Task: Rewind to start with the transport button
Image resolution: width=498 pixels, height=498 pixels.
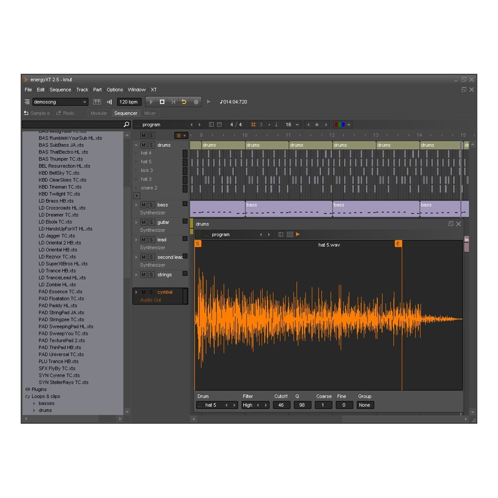Action: point(173,102)
